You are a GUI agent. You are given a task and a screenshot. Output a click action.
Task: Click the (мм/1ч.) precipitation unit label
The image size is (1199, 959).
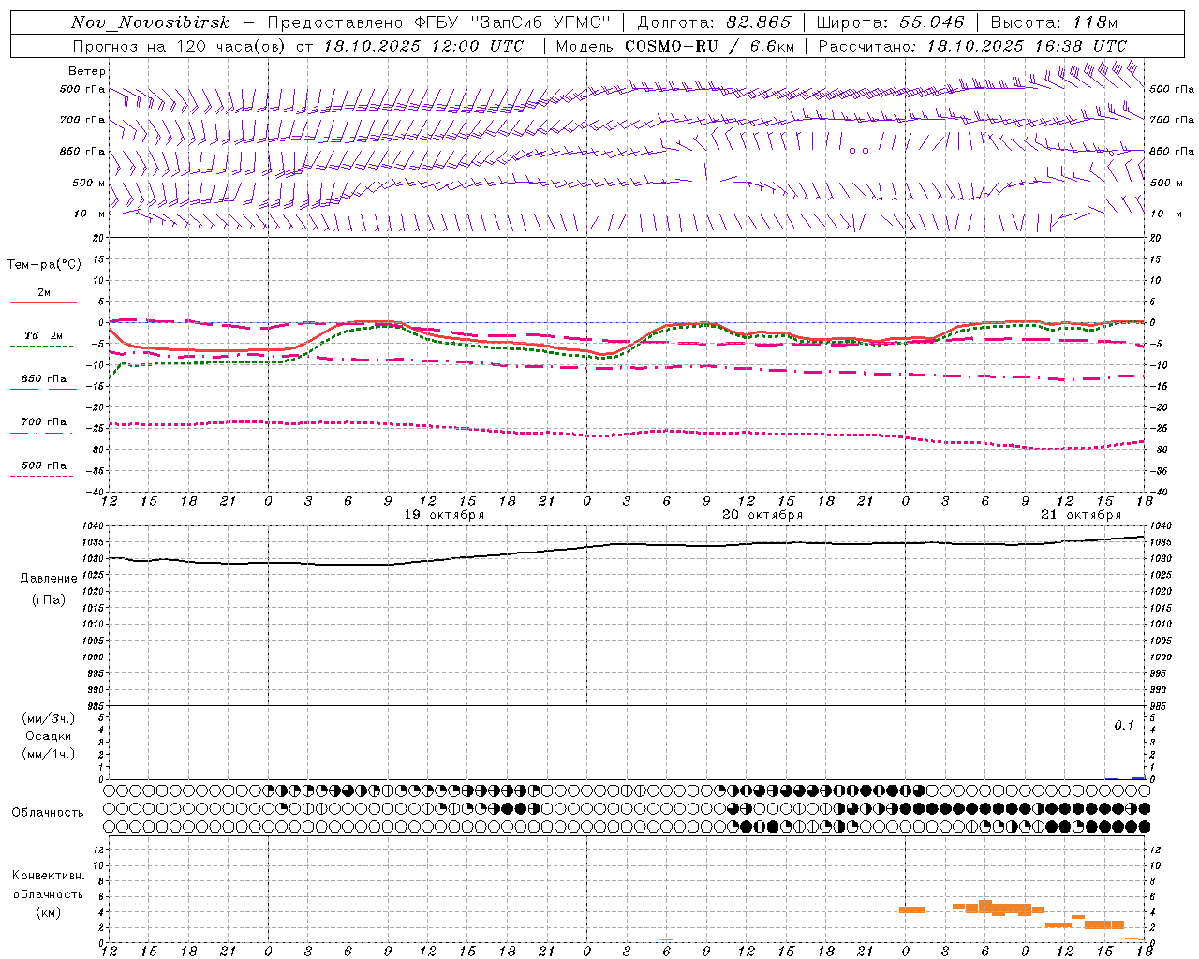[49, 754]
